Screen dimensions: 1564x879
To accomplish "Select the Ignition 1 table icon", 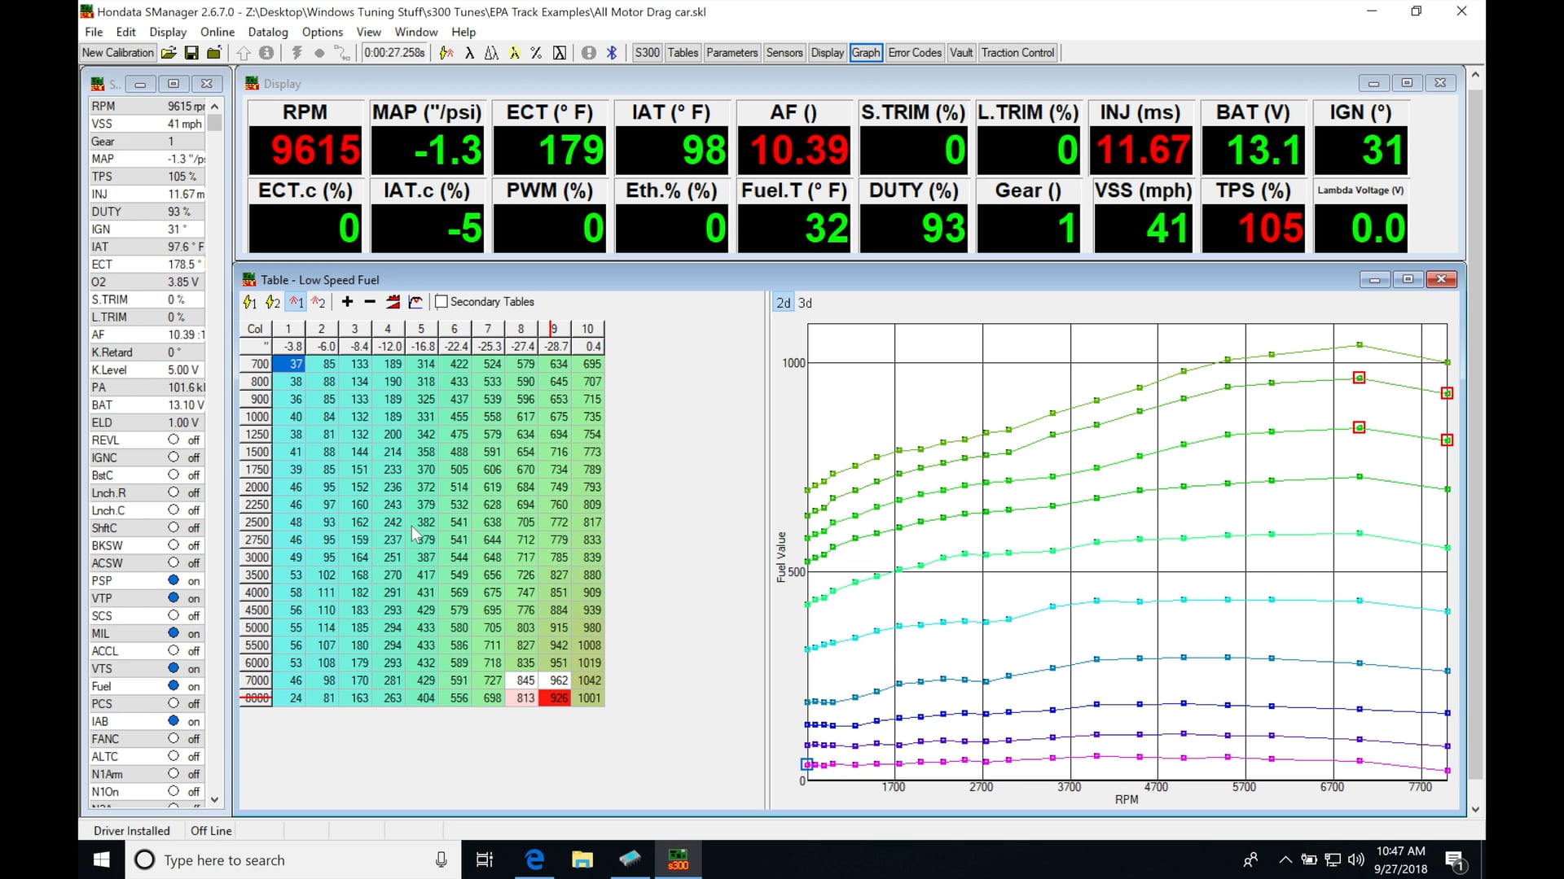I will (296, 302).
